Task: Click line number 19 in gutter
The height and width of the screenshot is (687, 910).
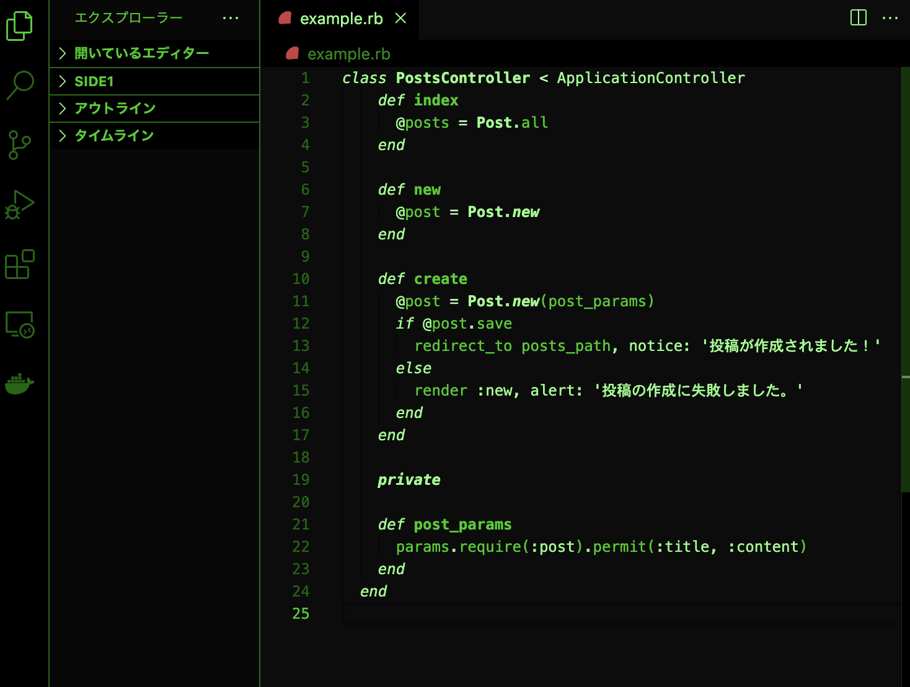Action: [x=301, y=480]
